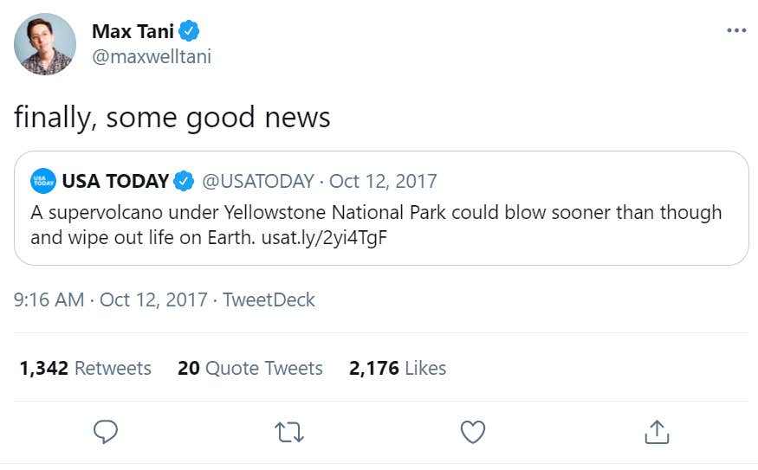View the 20 Quote Tweets
758x470 pixels.
coord(249,368)
